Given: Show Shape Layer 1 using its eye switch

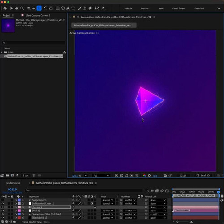Looking at the screenshot, I should [3, 200].
